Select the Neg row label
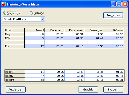129x95 pixels. (x=15, y=34)
